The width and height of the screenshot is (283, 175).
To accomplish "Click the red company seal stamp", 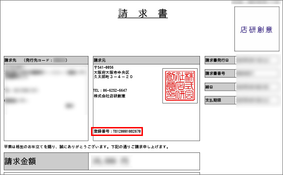I will click(180, 86).
